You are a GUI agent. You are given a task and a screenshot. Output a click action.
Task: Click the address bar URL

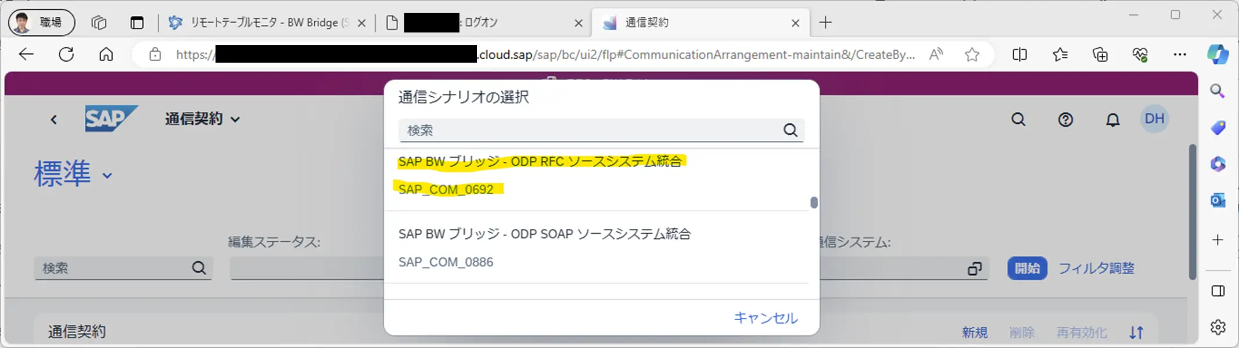545,55
